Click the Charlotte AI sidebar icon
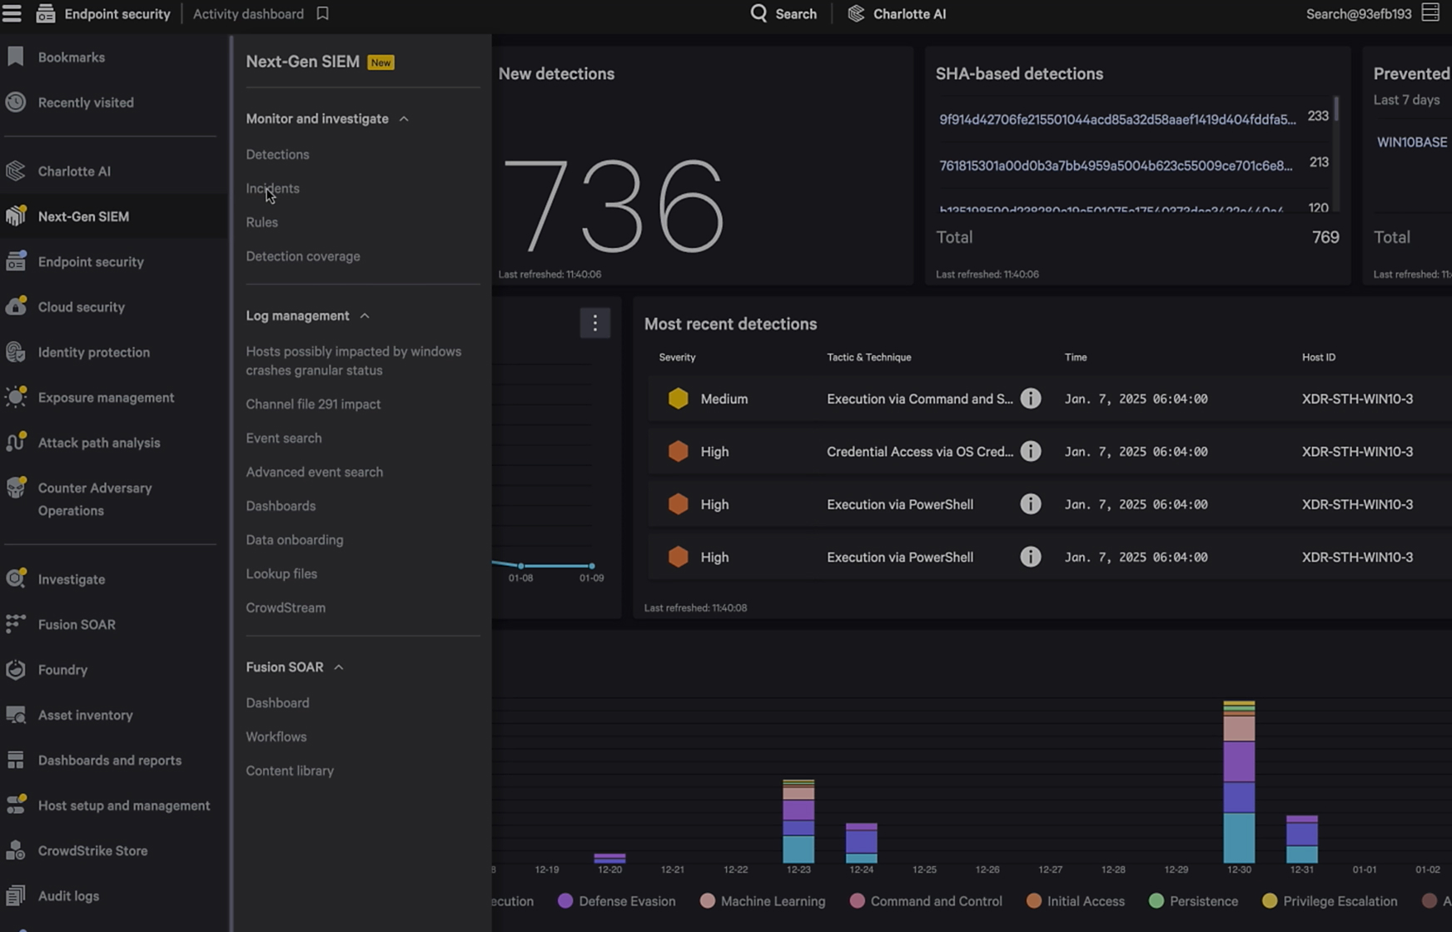The width and height of the screenshot is (1452, 932). tap(16, 171)
